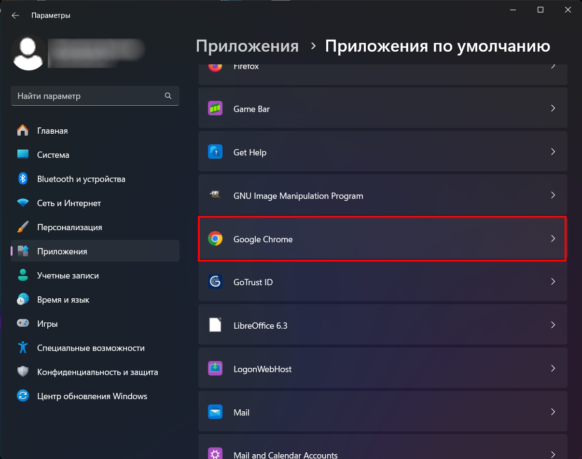Click the Центр обновления Windows update icon
Image resolution: width=582 pixels, height=459 pixels.
coord(23,396)
